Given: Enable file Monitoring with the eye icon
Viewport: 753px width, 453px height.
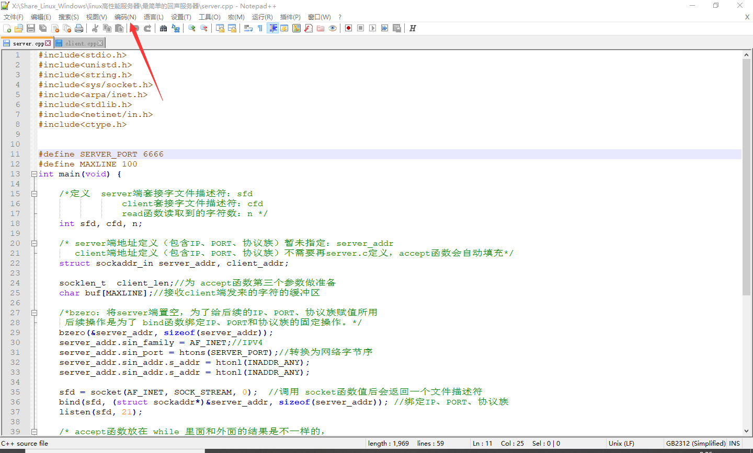Looking at the screenshot, I should click(333, 29).
